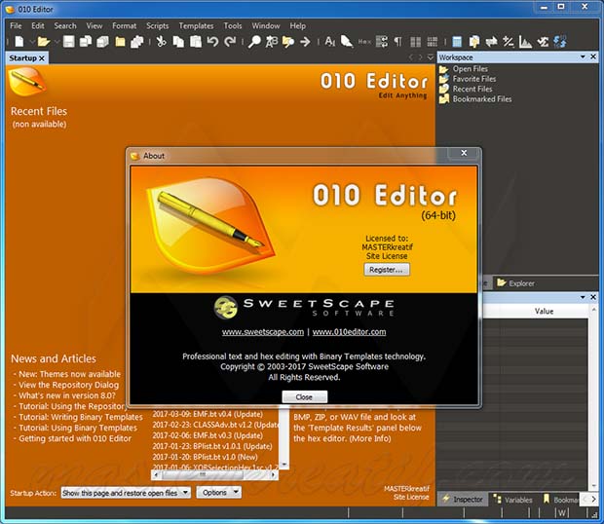Switch to the Explorer tab
This screenshot has height=524, width=604.
coord(515,283)
